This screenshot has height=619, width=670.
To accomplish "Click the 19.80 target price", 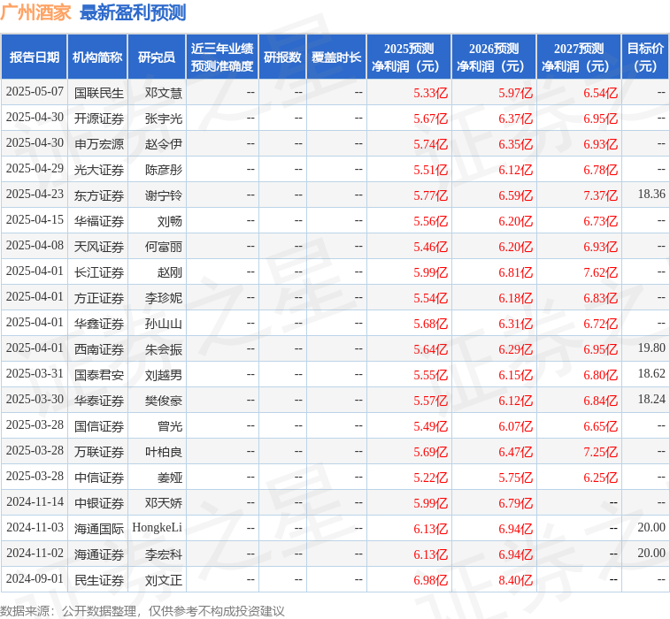I will tap(651, 348).
